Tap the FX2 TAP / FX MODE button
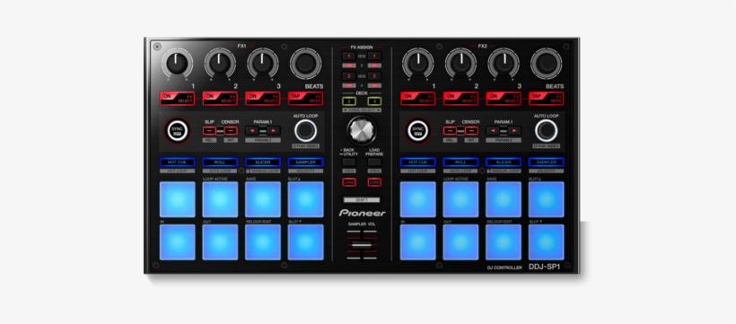The image size is (736, 324). click(x=547, y=99)
